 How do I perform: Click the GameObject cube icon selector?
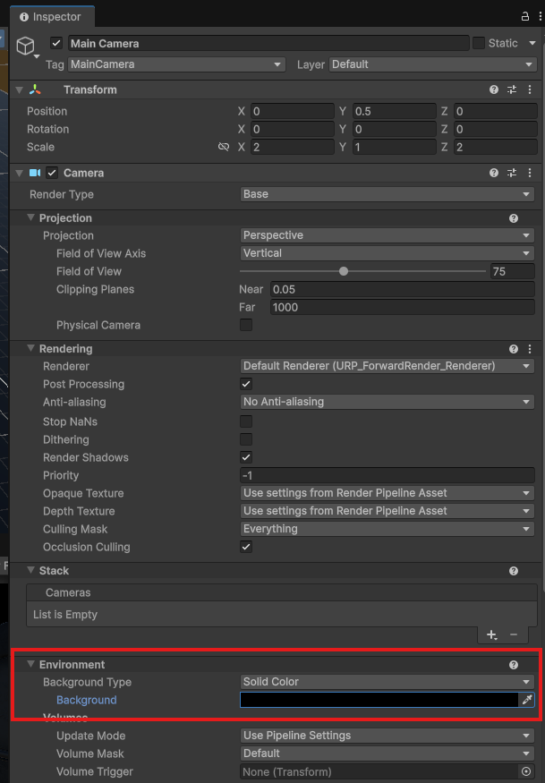point(26,45)
